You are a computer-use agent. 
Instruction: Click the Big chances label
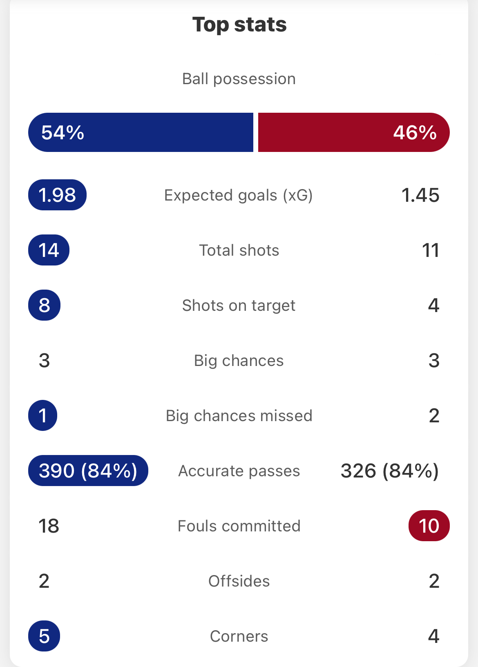tap(239, 361)
